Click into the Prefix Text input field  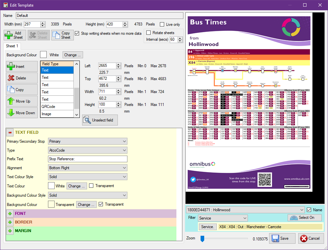pos(87,159)
